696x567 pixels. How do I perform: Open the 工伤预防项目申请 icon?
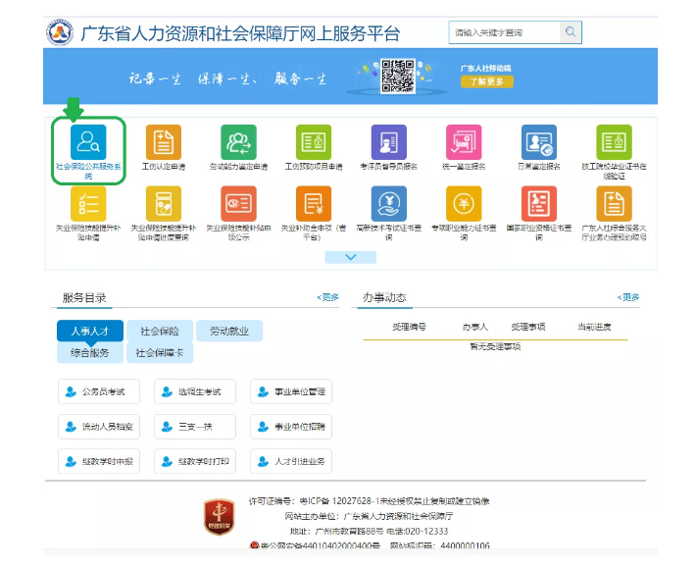314,142
